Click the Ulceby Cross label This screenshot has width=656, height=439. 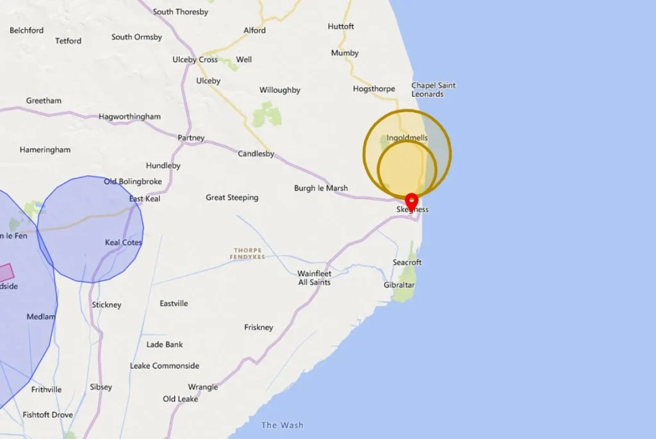tap(195, 60)
